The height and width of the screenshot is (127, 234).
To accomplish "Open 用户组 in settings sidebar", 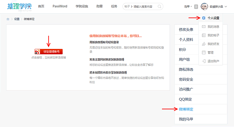I will click(184, 60).
